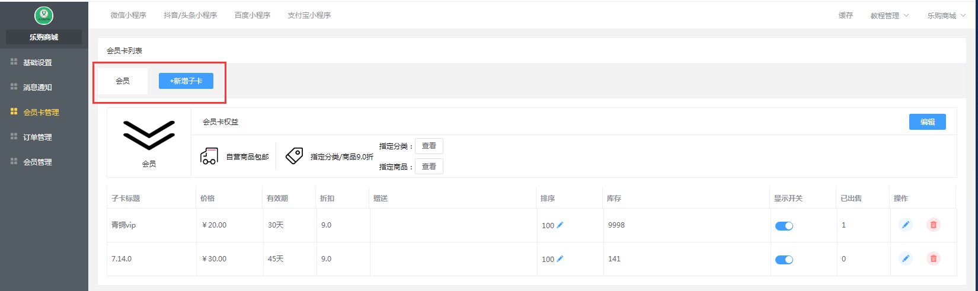This screenshot has width=978, height=291.
Task: Click the 缓存 link
Action: (846, 15)
